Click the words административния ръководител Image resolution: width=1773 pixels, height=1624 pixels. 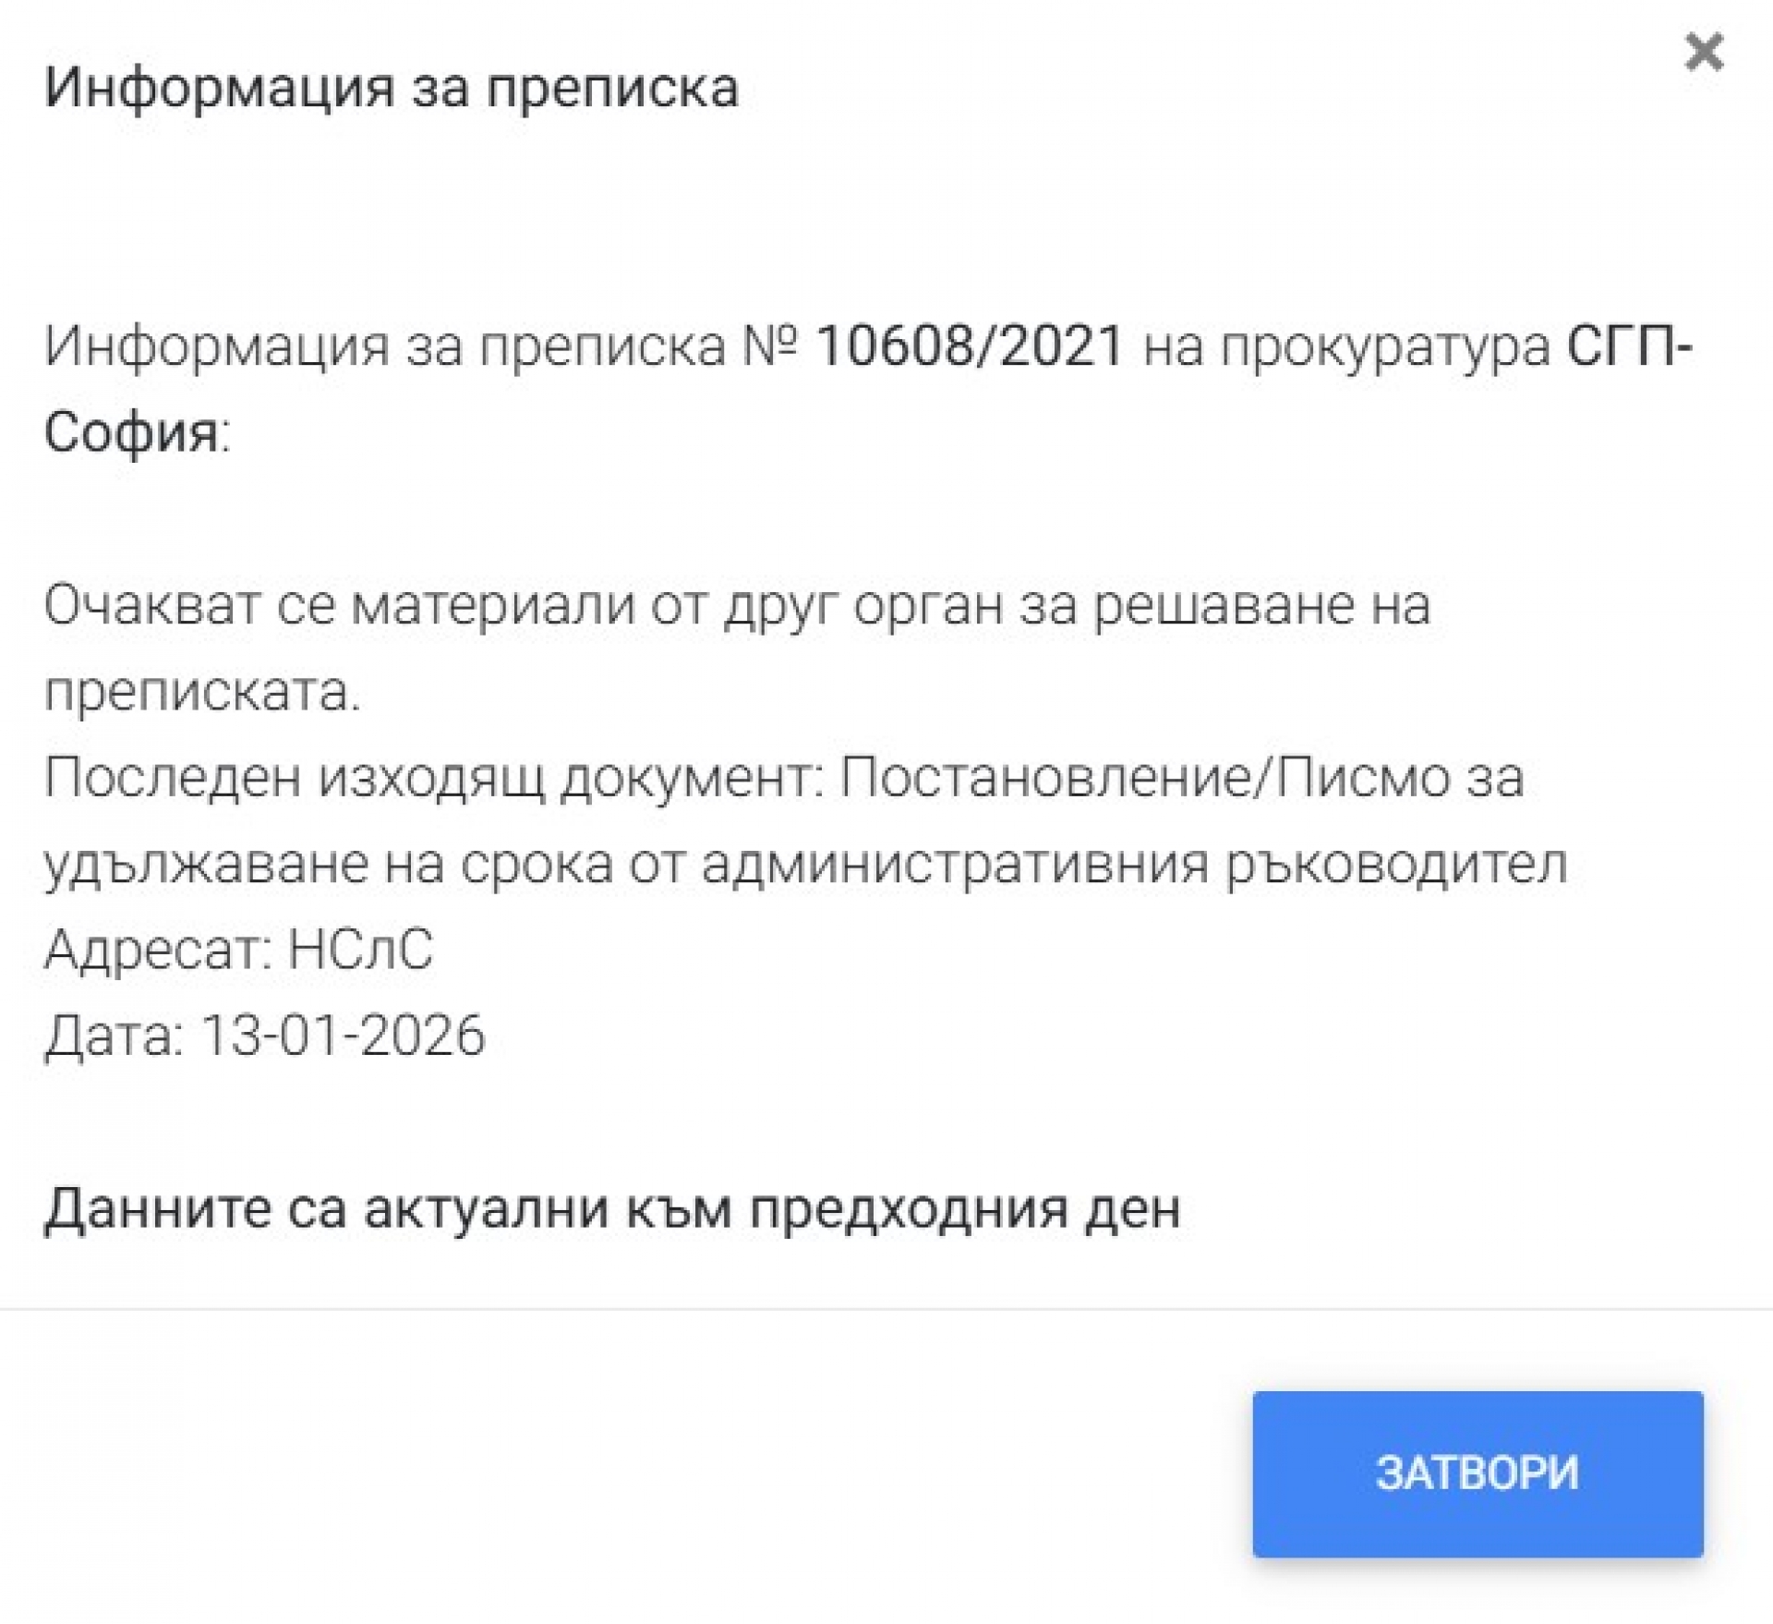1134,865
